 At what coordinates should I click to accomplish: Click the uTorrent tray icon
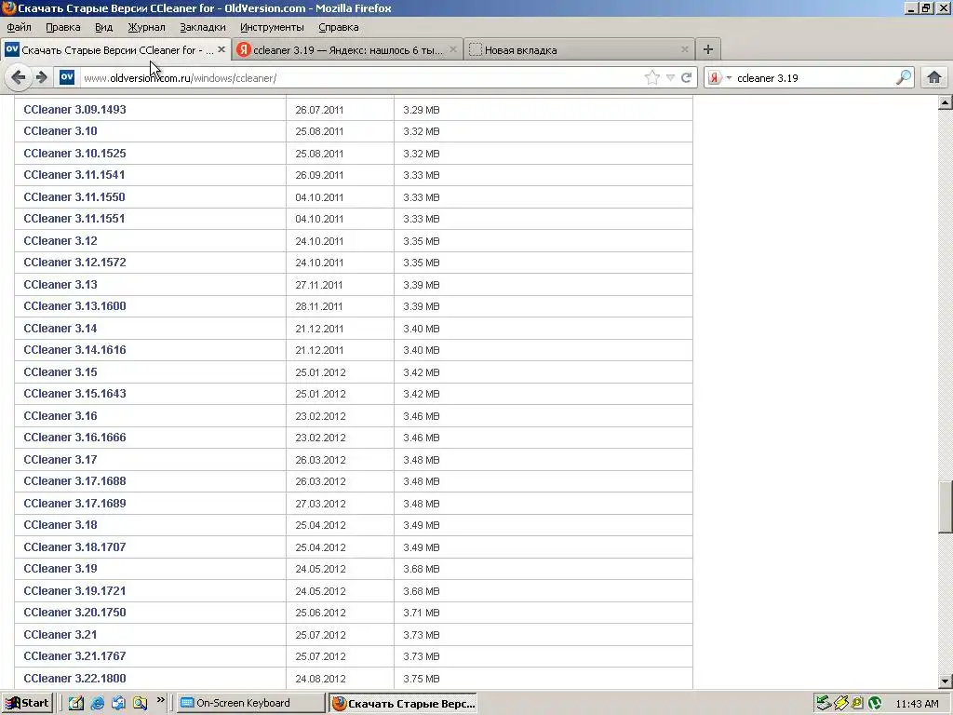tap(875, 704)
